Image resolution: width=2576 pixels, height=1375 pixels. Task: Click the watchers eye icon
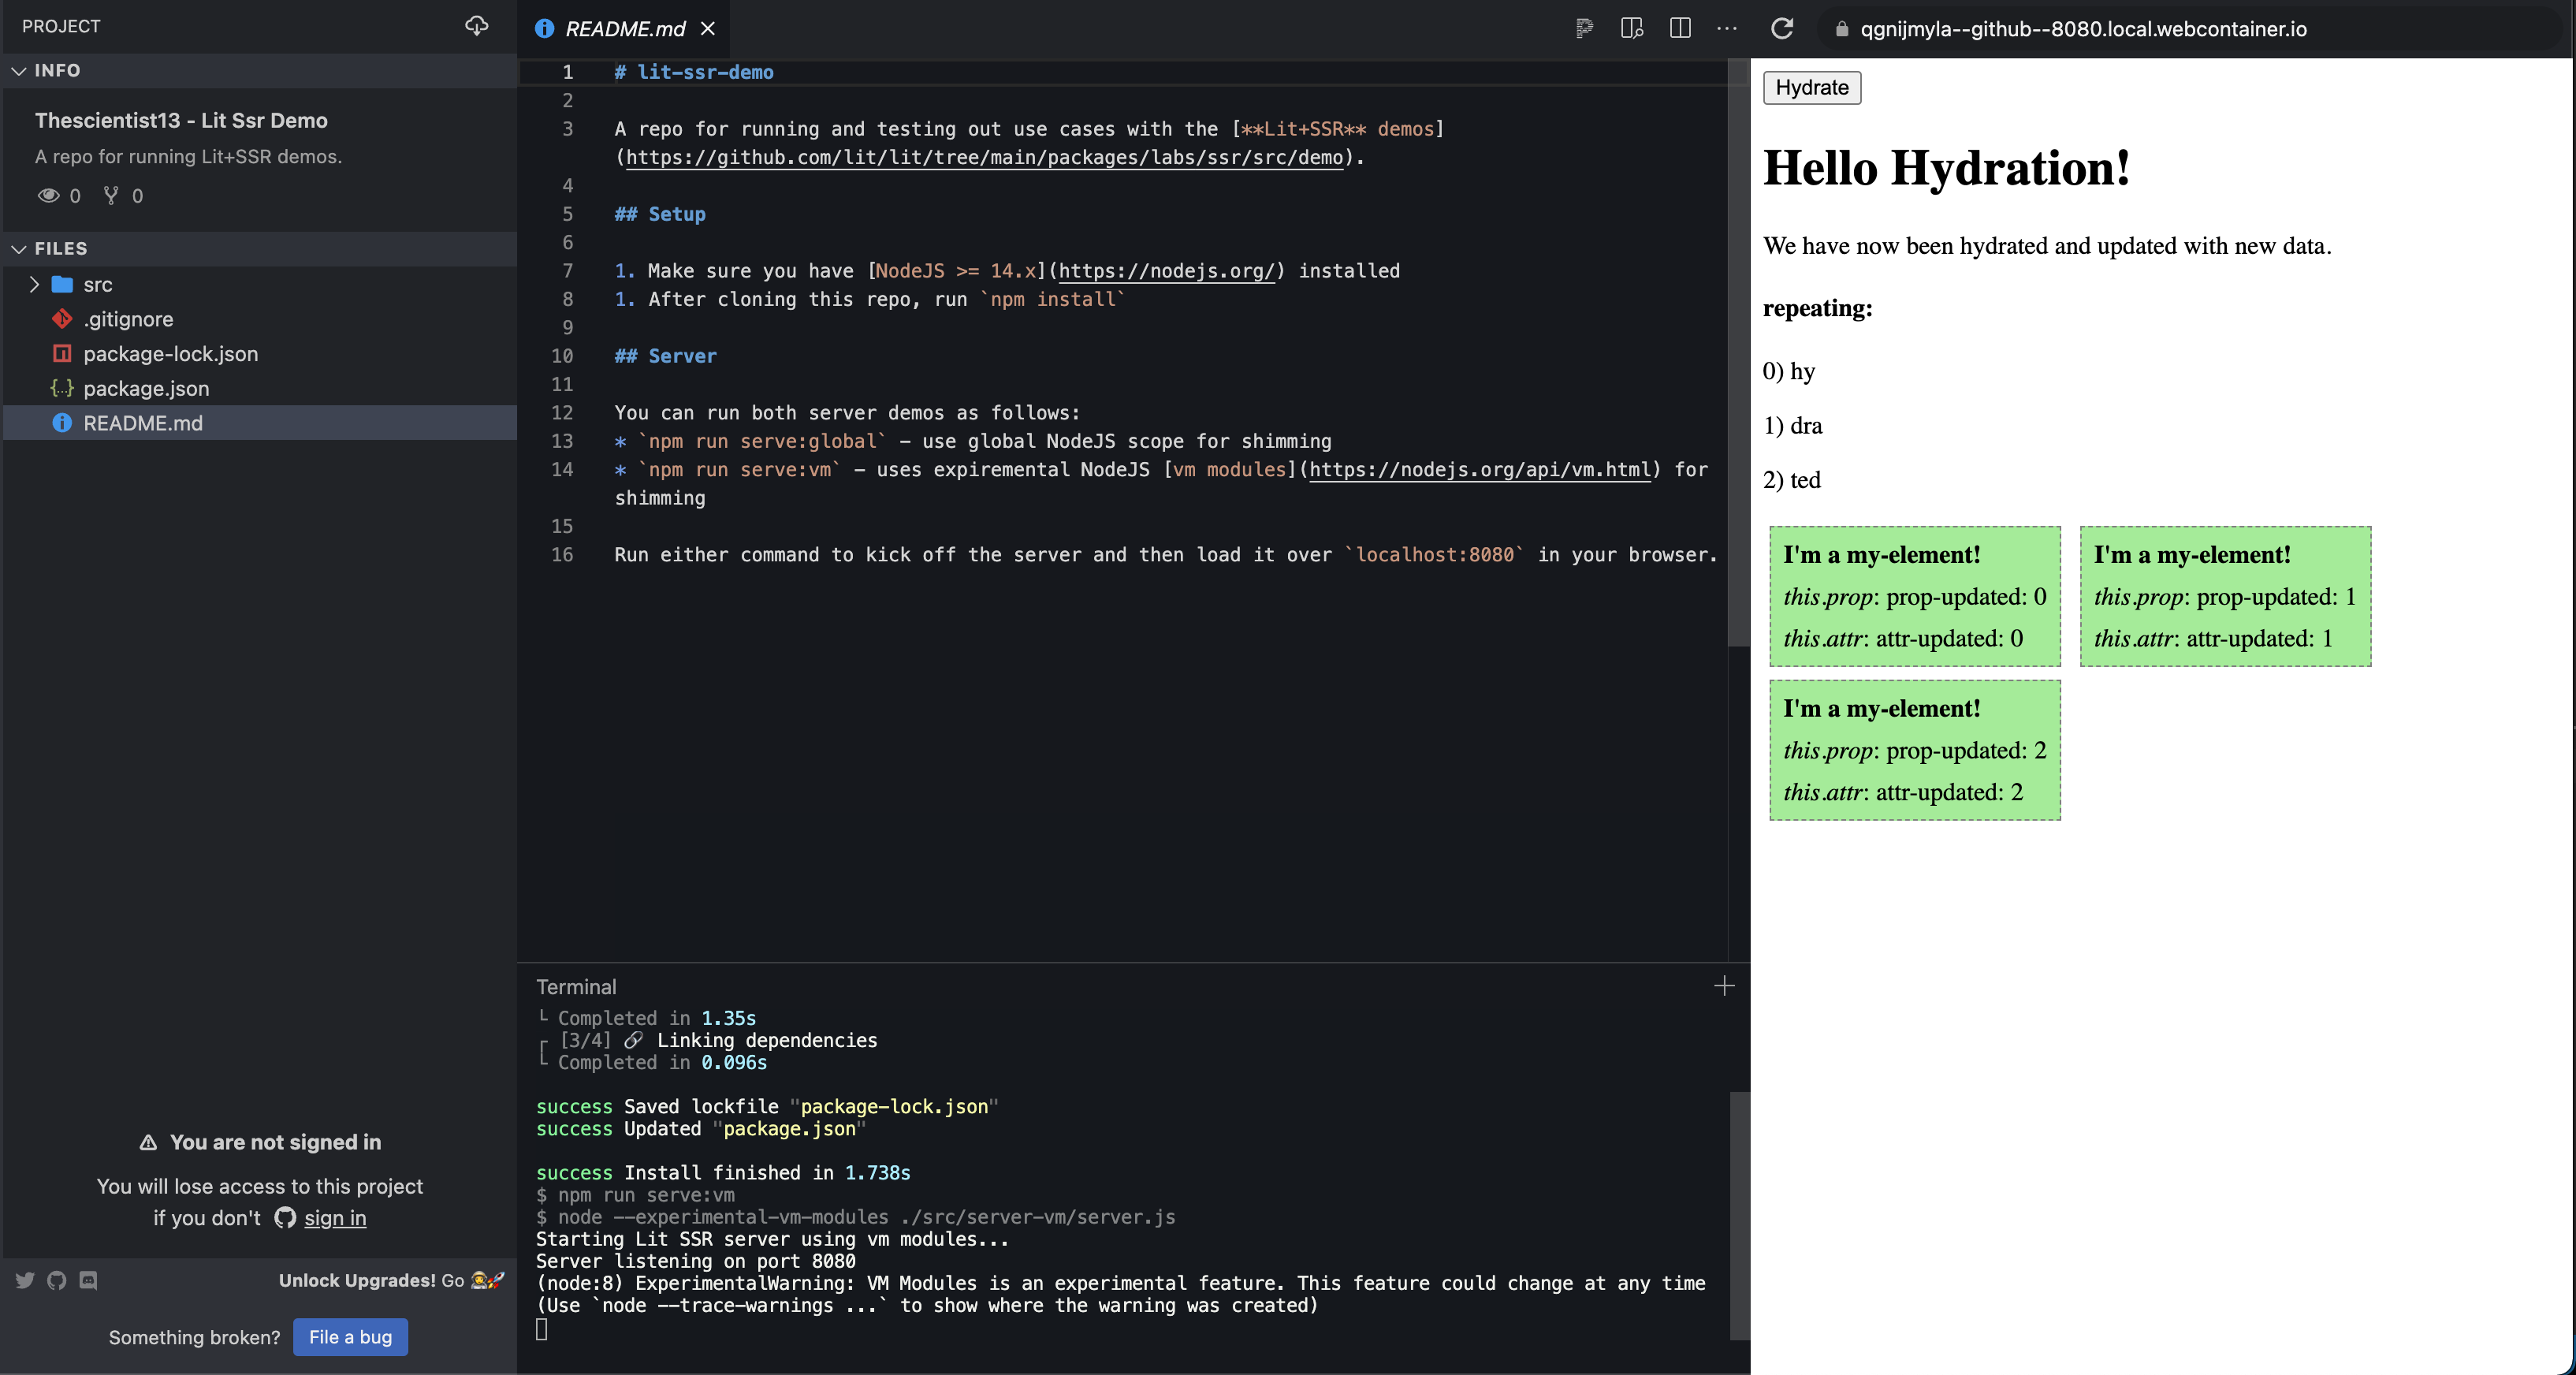tap(48, 195)
